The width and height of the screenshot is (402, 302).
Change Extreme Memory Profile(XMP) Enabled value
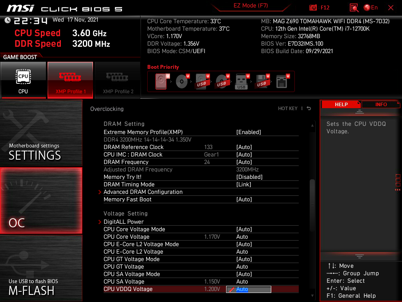(x=249, y=132)
